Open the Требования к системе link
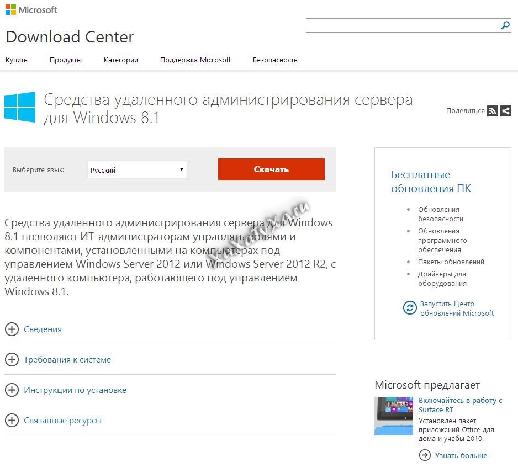The width and height of the screenshot is (518, 468). pos(67,360)
